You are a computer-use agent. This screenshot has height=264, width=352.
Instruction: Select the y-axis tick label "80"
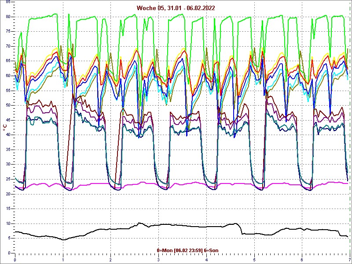click(x=8, y=17)
